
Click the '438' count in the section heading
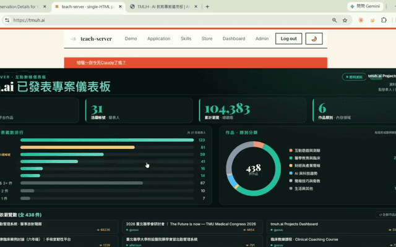(x=30, y=215)
